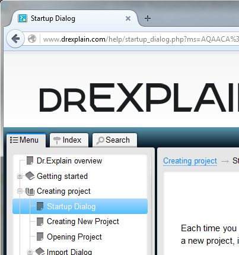This screenshot has width=239, height=255.
Task: Open the Import Dialog topic
Action: pyautogui.click(x=69, y=251)
